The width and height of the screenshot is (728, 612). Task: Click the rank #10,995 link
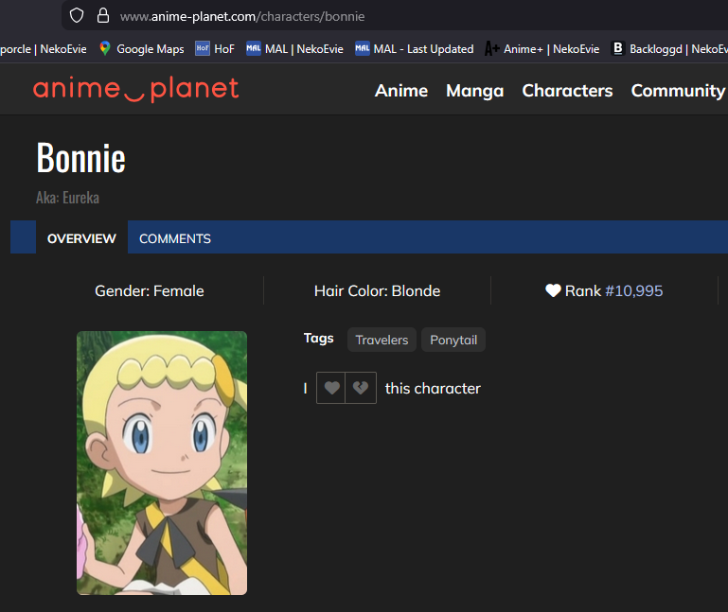633,291
